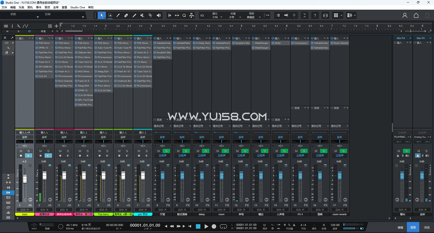The height and width of the screenshot is (233, 434).
Task: Click timeline ruler at bar 4
Action: [196, 26]
